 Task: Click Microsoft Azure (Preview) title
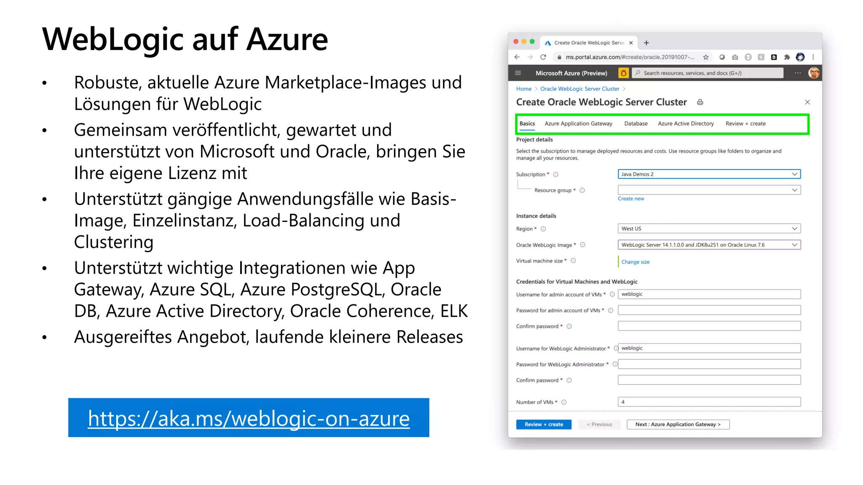coord(571,73)
